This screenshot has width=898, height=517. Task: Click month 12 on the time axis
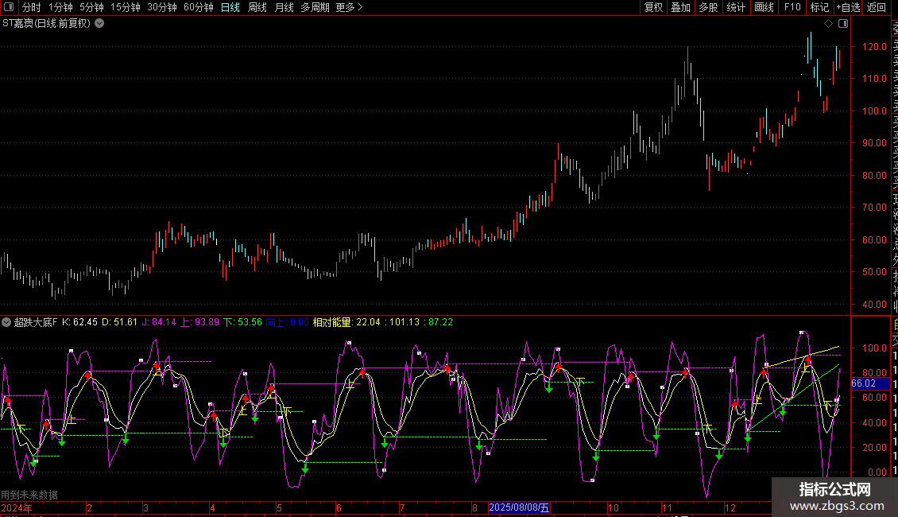tap(730, 507)
